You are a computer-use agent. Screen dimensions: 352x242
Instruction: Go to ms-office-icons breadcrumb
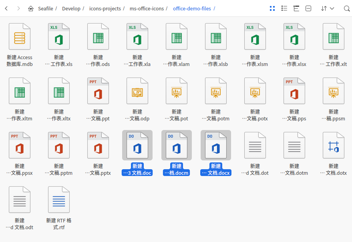click(x=147, y=8)
